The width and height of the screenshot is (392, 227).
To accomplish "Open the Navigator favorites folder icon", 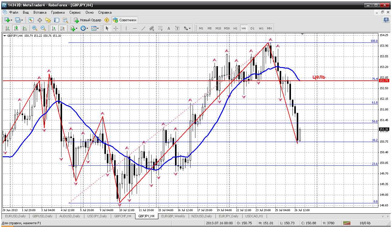I will (48, 20).
